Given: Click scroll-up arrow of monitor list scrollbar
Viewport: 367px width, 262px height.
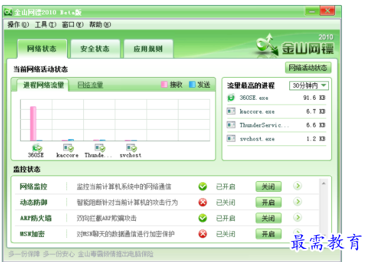Looking at the screenshot, I should pos(324,183).
